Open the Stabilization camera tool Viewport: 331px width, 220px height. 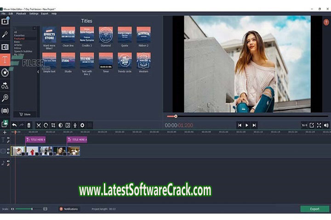coord(5,111)
